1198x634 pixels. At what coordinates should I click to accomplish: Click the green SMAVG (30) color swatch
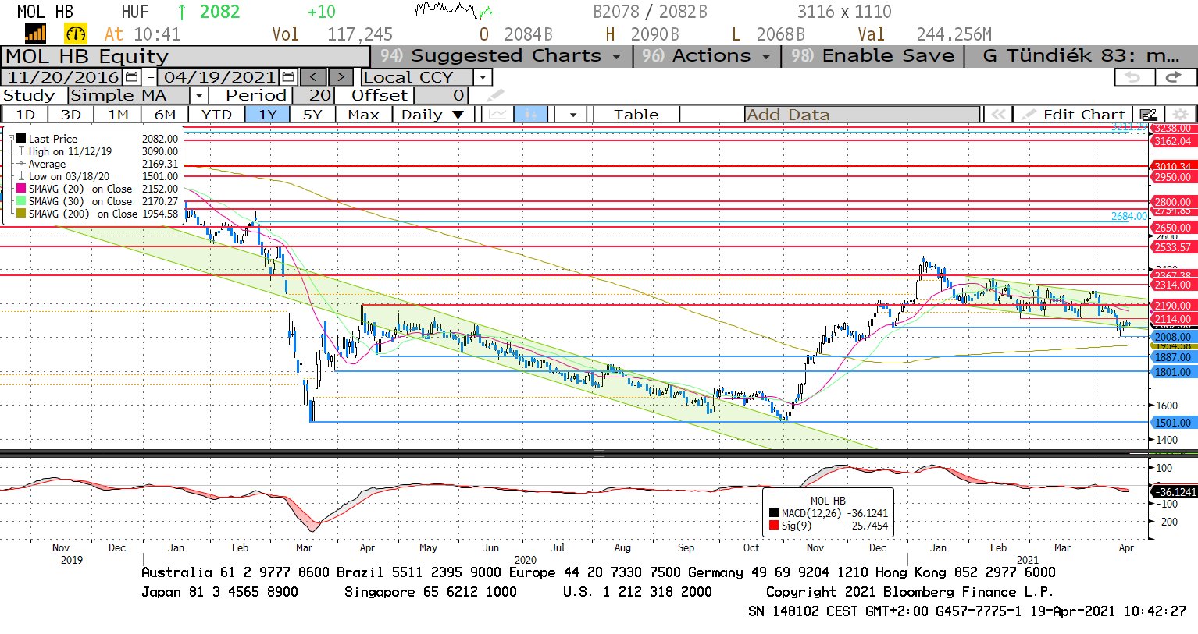tap(21, 201)
